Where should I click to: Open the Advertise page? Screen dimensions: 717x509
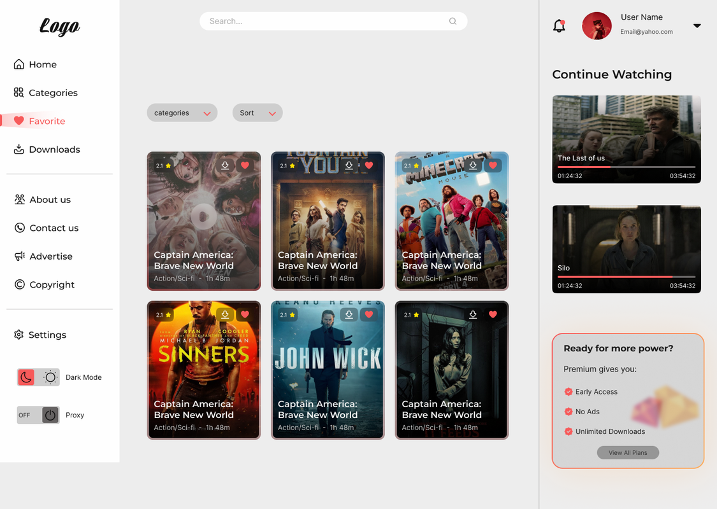coord(43,256)
